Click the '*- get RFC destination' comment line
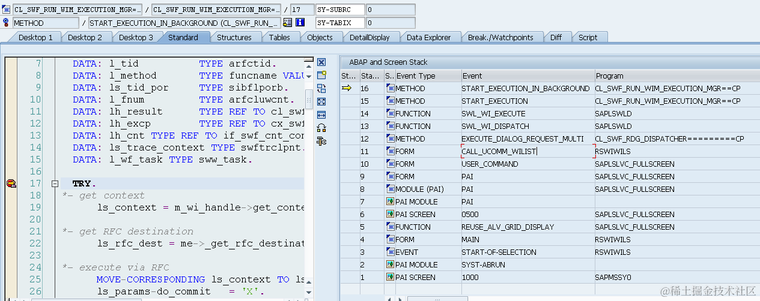 point(128,231)
